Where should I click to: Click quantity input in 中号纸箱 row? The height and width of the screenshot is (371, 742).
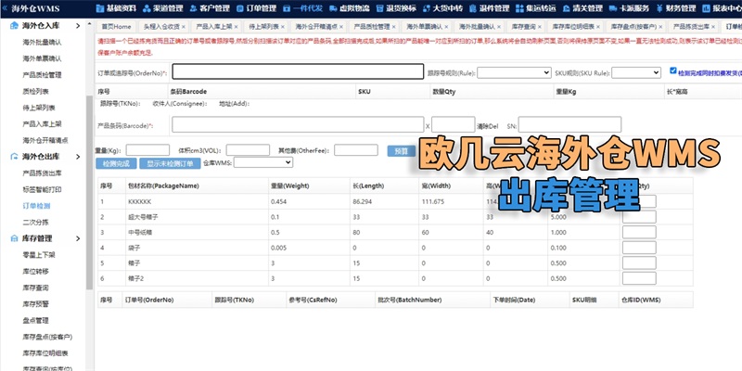[x=639, y=233]
